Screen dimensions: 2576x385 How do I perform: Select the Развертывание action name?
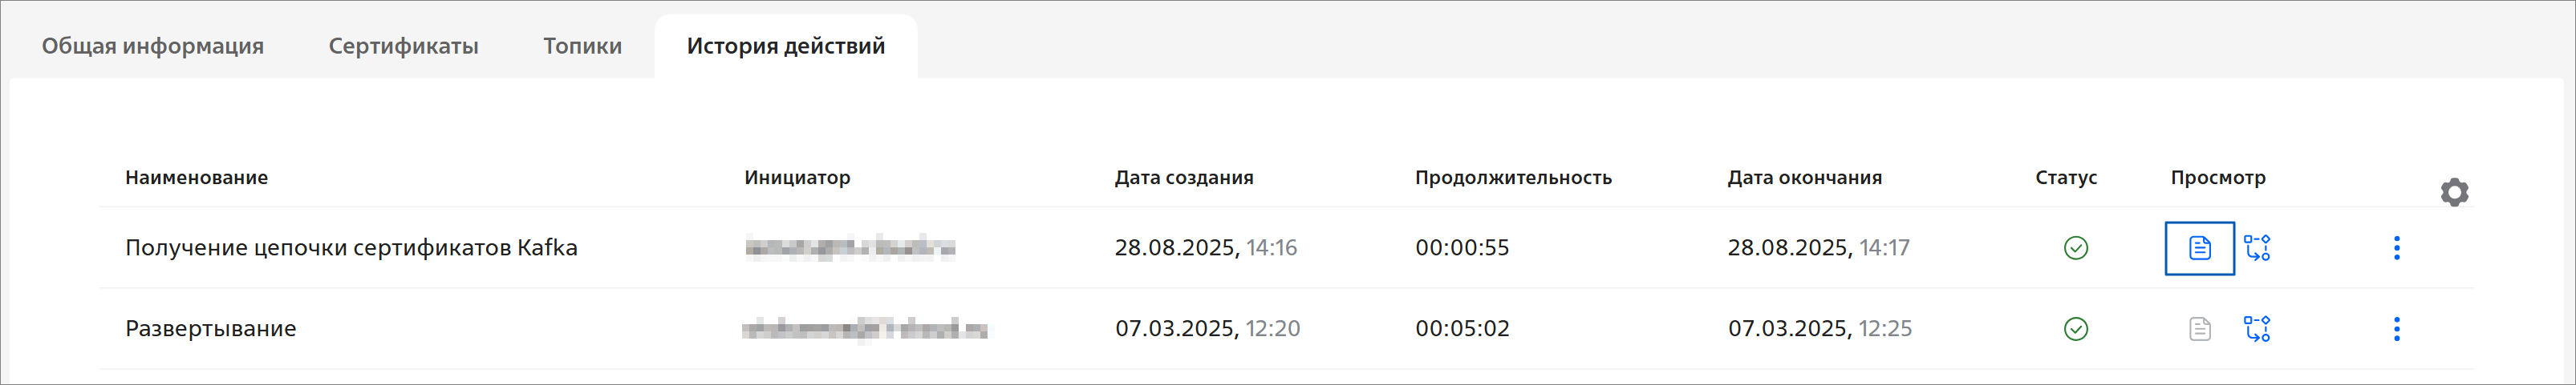pyautogui.click(x=211, y=329)
